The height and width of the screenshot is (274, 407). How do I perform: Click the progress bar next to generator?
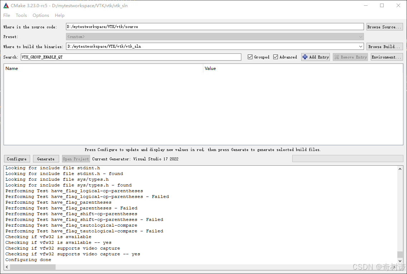[x=347, y=159]
